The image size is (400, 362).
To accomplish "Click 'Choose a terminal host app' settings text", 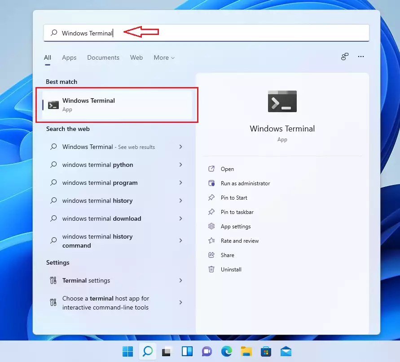I will click(105, 303).
